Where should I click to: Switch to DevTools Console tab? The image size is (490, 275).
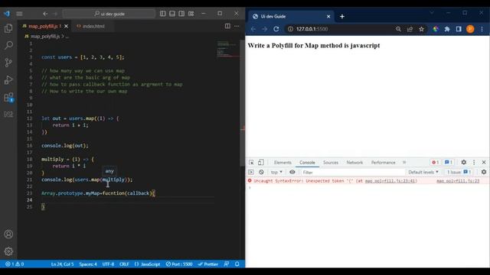coord(307,163)
